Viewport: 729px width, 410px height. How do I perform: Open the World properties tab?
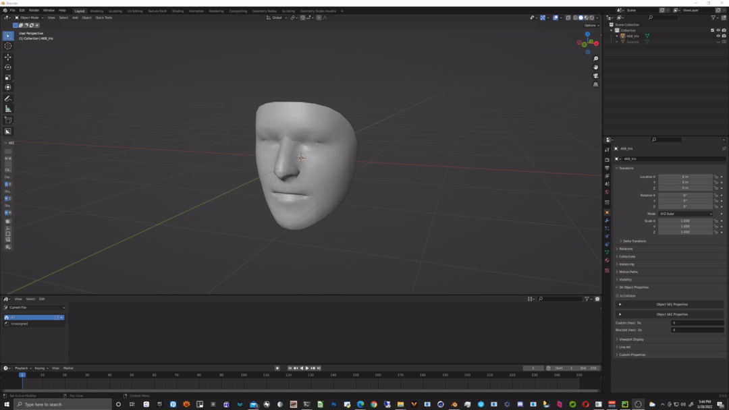click(x=607, y=192)
